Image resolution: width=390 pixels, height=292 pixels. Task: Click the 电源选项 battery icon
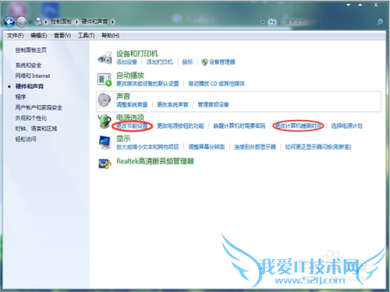[x=105, y=121]
